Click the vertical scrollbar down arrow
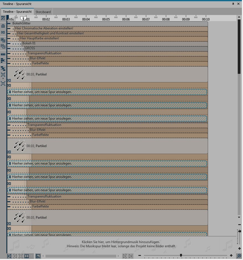 239,217
